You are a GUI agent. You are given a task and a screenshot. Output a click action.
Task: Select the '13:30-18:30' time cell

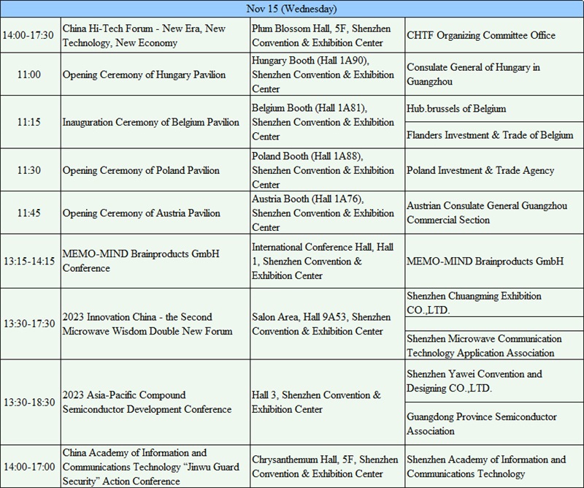[x=29, y=403]
